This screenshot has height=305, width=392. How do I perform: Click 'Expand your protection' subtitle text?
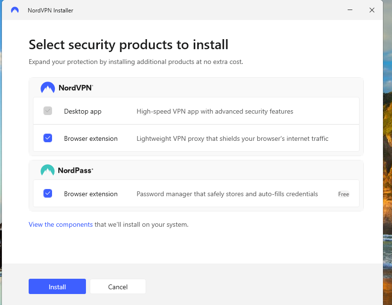pos(136,62)
